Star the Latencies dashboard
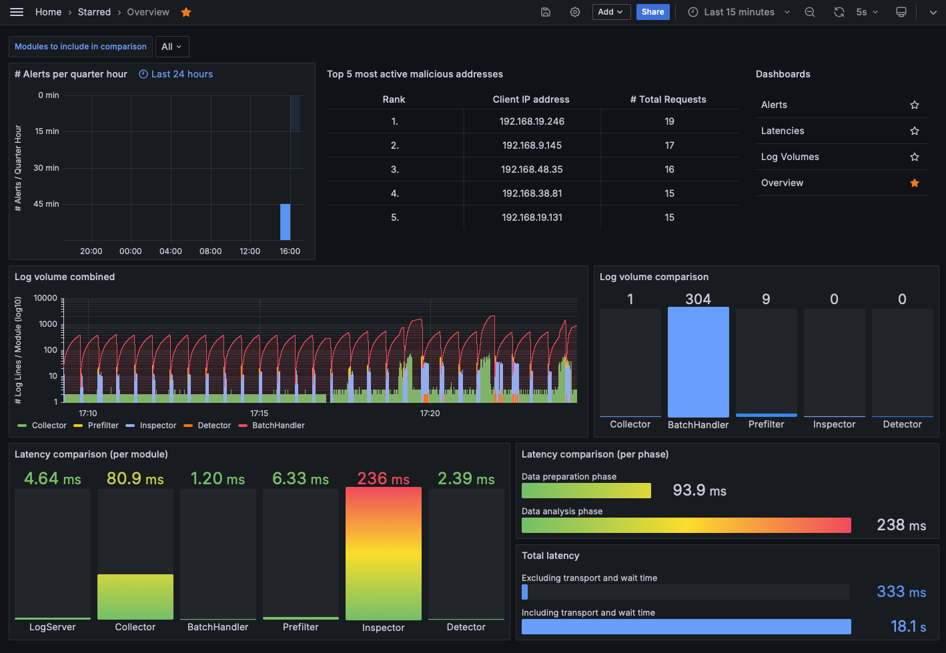Screen dimensions: 946x653 pos(915,131)
